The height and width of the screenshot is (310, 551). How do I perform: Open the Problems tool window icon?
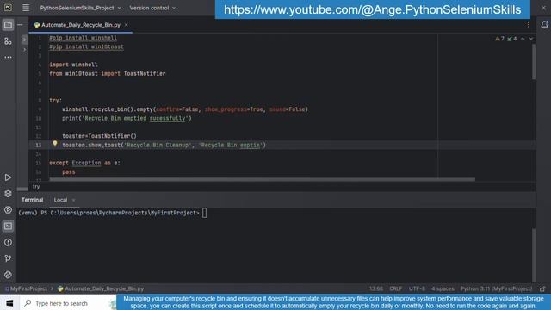point(8,242)
